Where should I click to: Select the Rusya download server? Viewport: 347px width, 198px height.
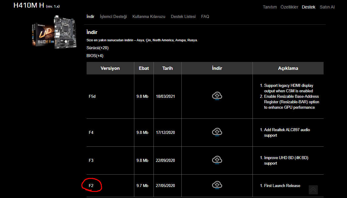click(x=192, y=40)
